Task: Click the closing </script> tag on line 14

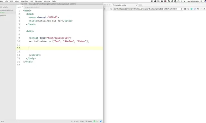Action: click(35, 55)
